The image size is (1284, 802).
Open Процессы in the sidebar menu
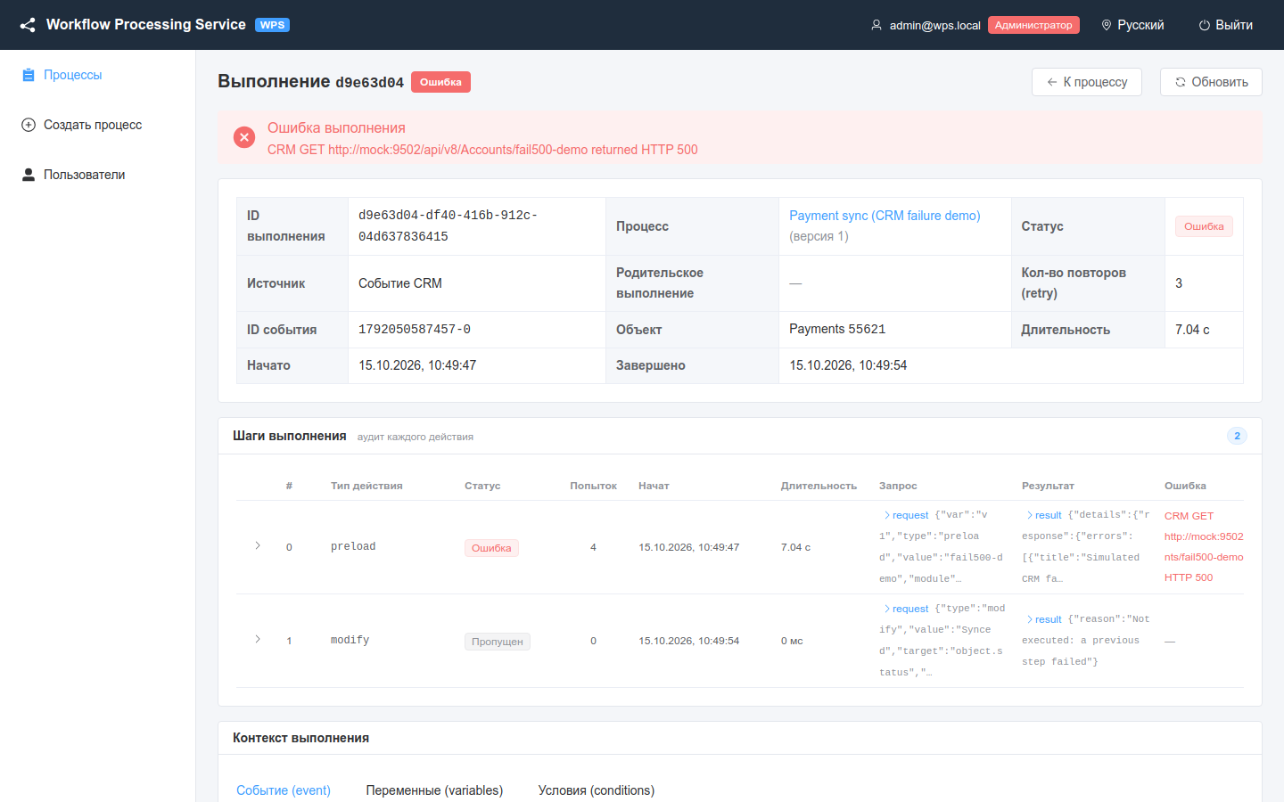[98, 75]
